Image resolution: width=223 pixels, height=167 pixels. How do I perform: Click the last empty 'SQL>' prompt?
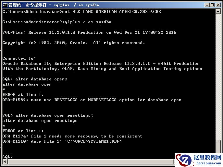pyautogui.click(x=7, y=157)
